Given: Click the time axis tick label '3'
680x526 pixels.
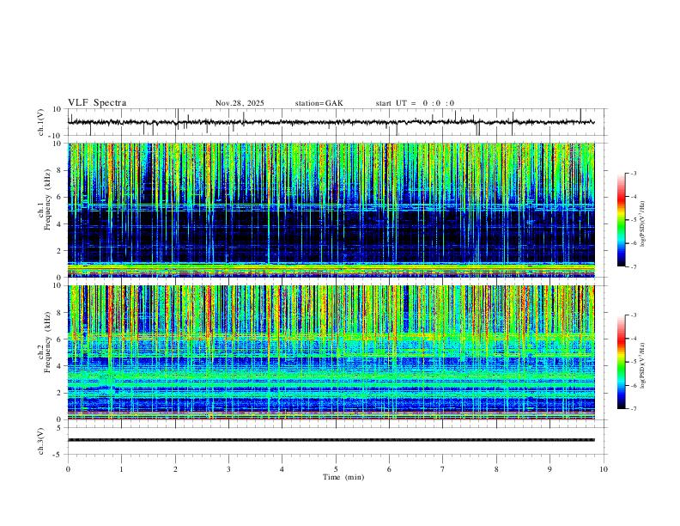Looking at the screenshot, I should [228, 469].
